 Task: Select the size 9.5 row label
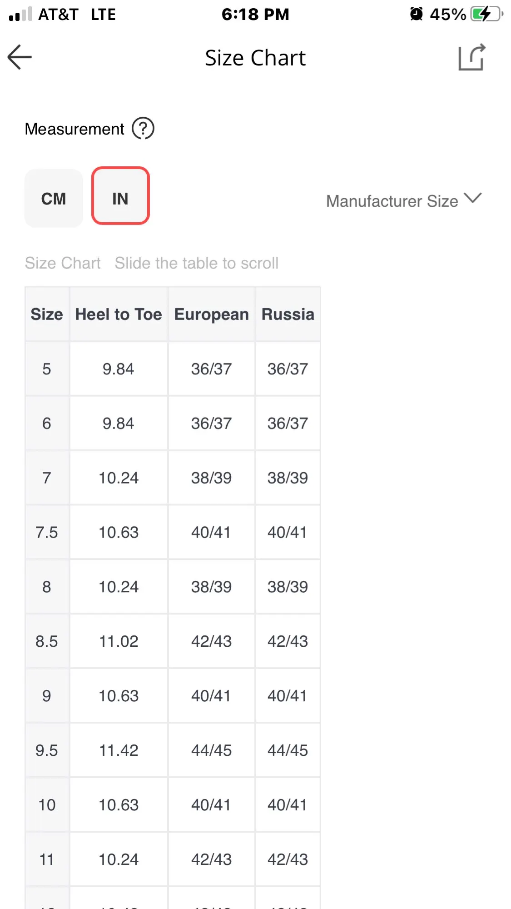click(x=47, y=750)
